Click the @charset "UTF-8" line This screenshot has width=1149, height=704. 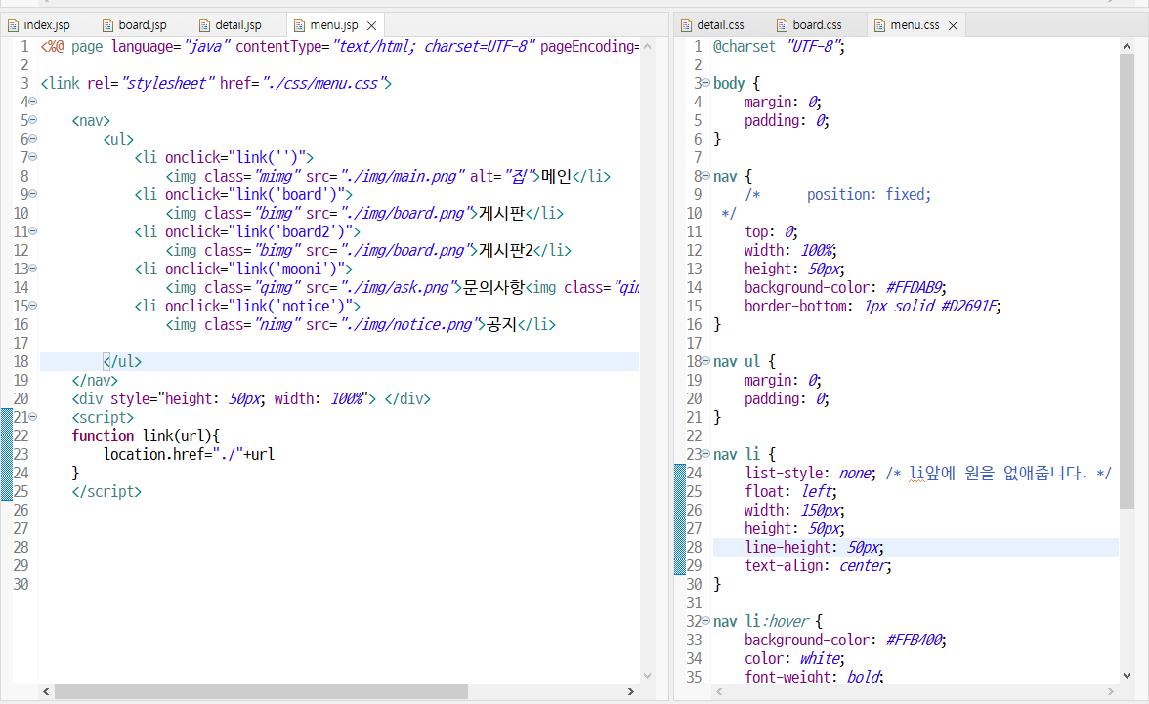tap(779, 46)
